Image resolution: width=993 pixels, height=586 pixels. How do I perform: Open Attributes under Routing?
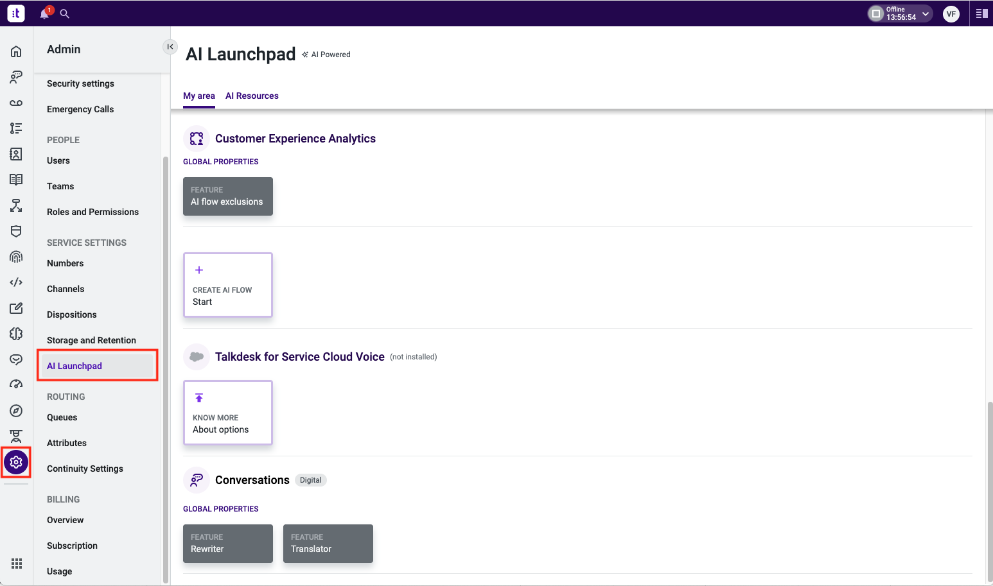pos(67,443)
